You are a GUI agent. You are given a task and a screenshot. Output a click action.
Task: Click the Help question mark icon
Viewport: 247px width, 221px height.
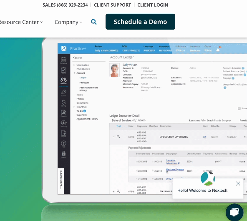[64, 144]
